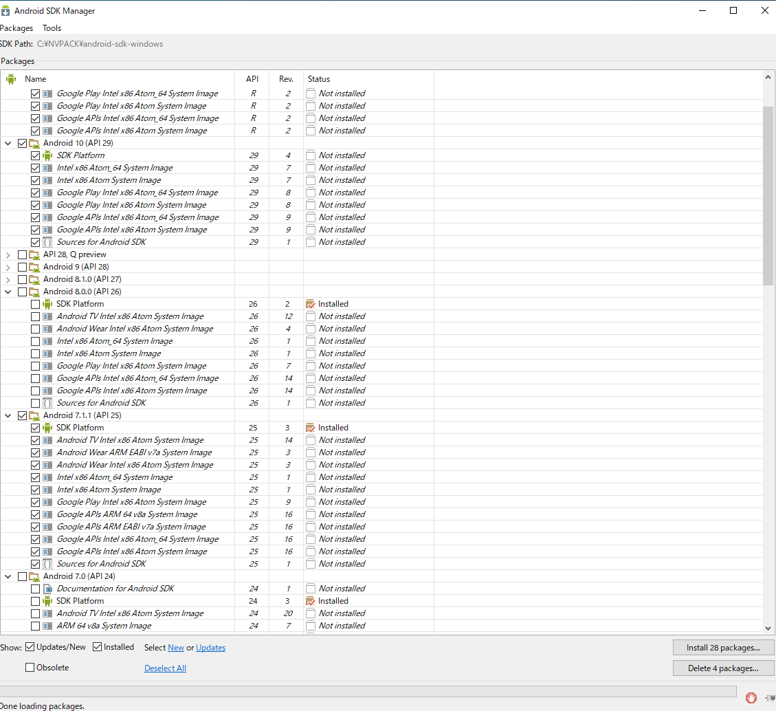Click the Installed status icon for API 26 platform
776x711 pixels.
click(310, 304)
